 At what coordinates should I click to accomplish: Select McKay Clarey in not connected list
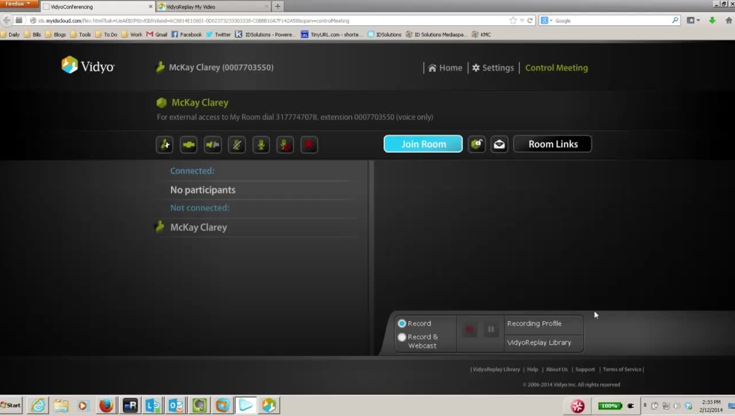(x=199, y=227)
